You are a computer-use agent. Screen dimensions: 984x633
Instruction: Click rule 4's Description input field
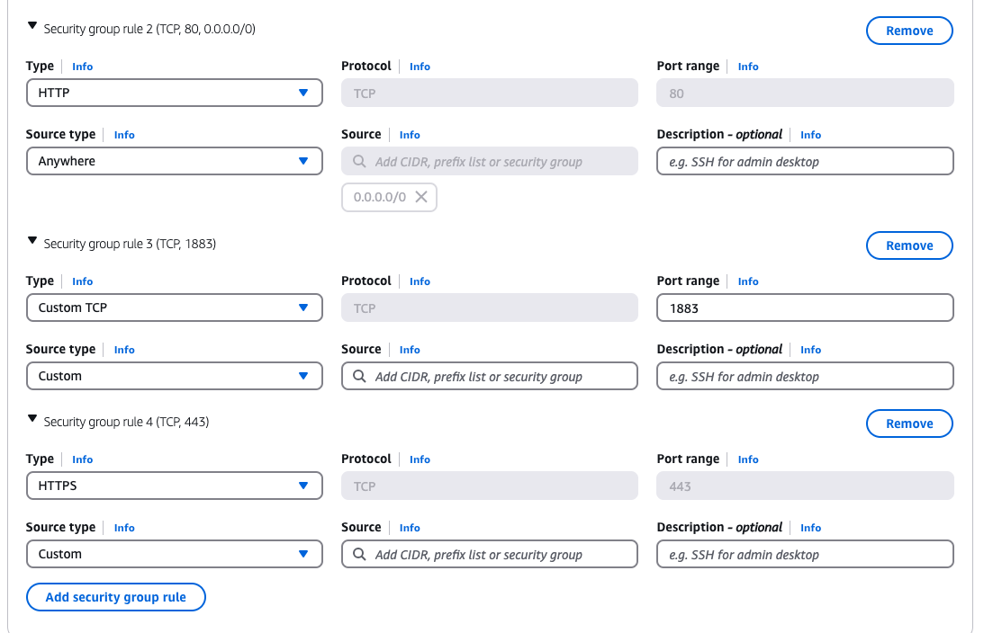pos(804,554)
